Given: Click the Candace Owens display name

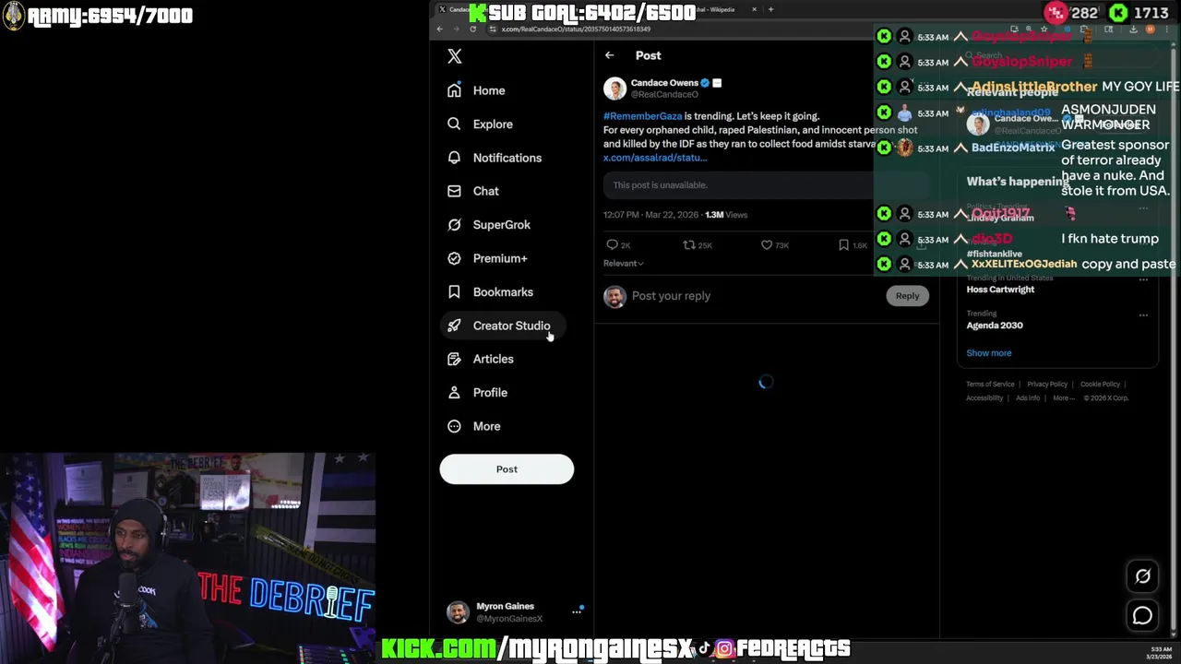Looking at the screenshot, I should tap(664, 83).
